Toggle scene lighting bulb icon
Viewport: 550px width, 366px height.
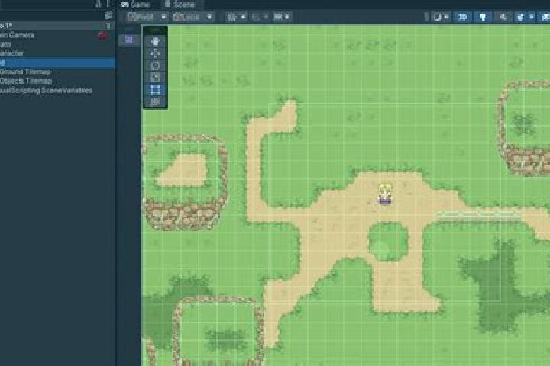(483, 17)
